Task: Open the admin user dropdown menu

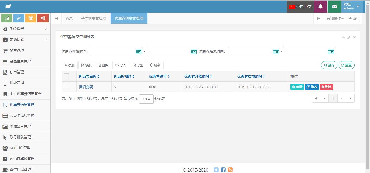Action: pyautogui.click(x=352, y=6)
